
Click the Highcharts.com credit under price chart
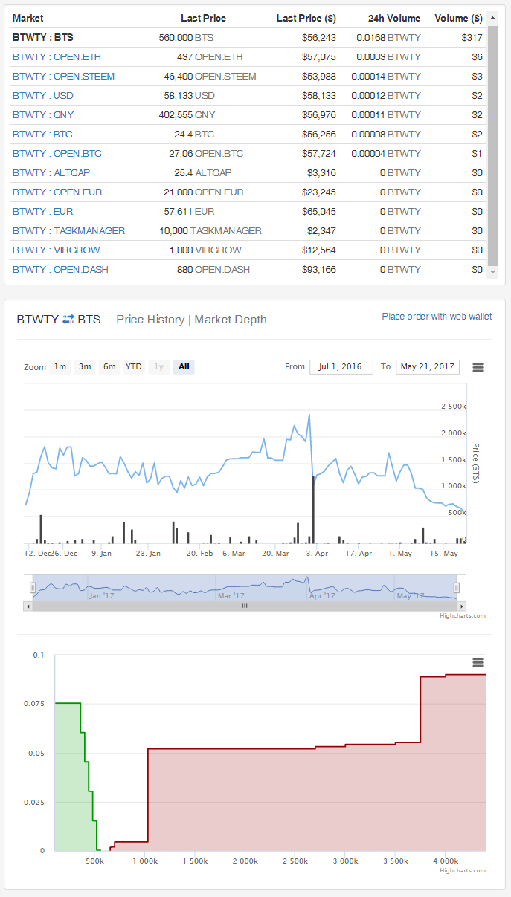[x=463, y=615]
